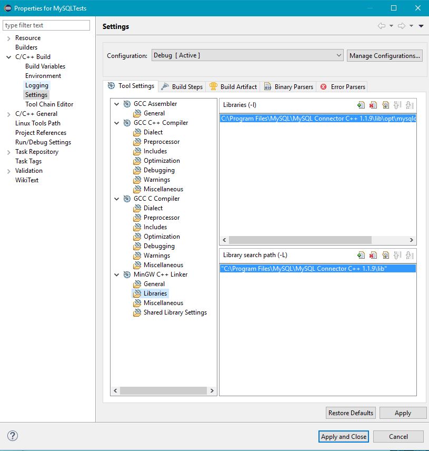Switch to the Tool Settings tab

[x=131, y=86]
